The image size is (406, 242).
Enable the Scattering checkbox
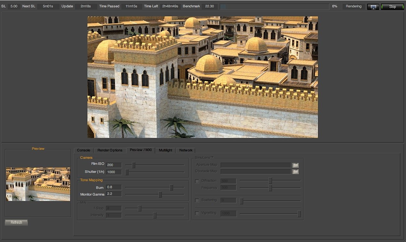point(197,200)
